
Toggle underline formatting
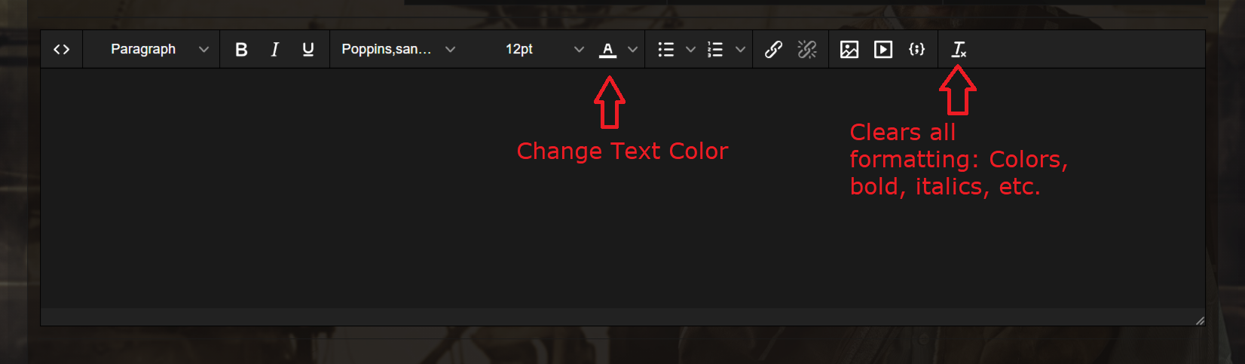click(x=308, y=50)
